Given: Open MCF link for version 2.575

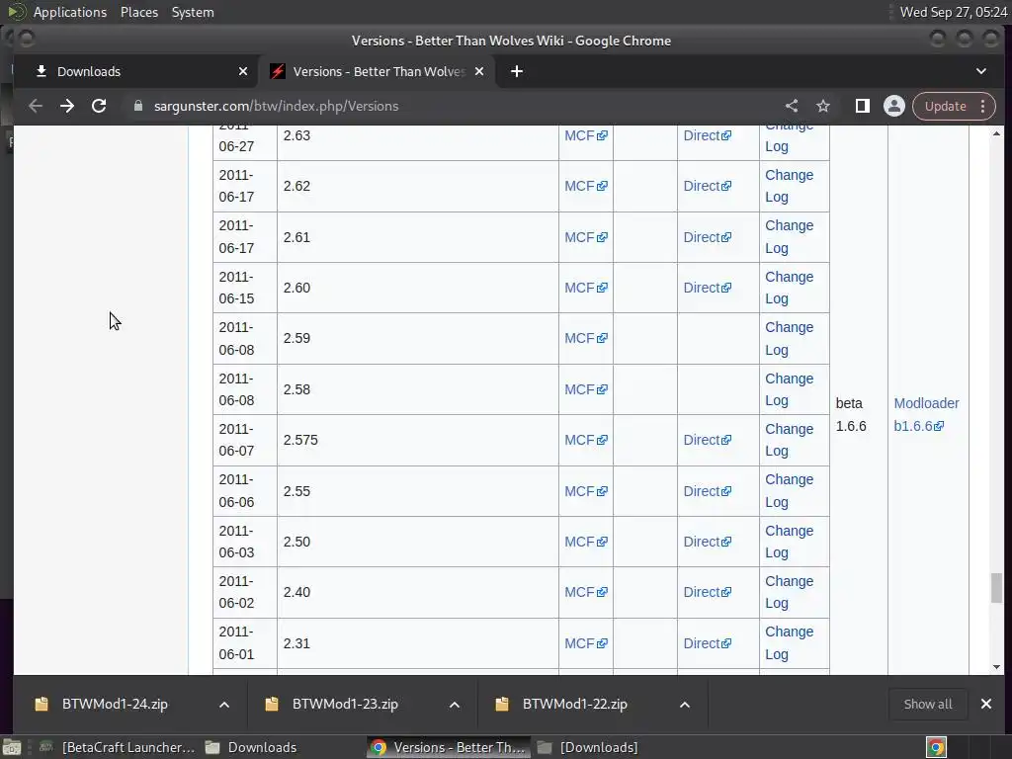Looking at the screenshot, I should pos(585,440).
